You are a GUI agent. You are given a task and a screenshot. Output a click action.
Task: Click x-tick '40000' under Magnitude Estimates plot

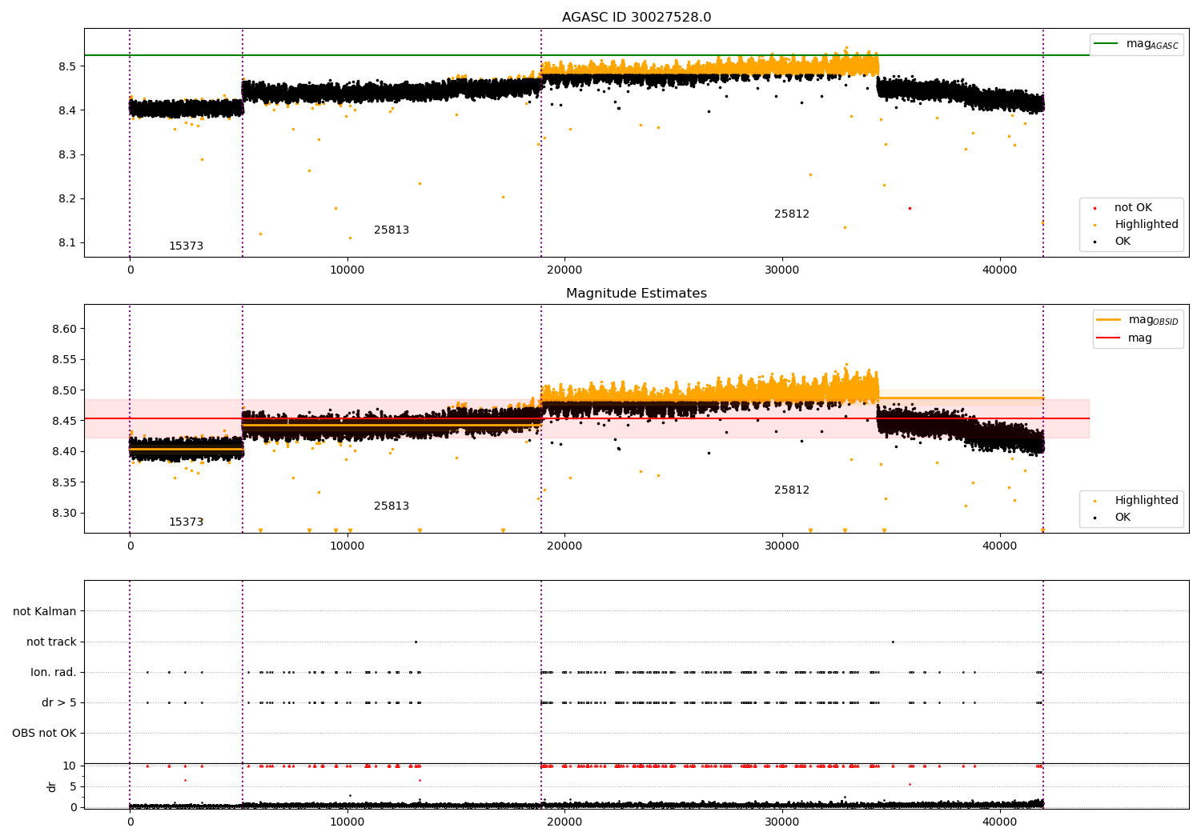1000,546
